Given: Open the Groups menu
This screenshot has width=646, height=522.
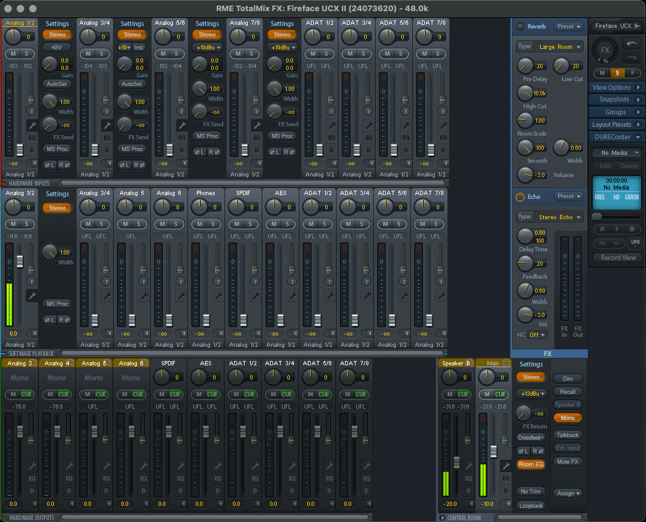Looking at the screenshot, I should pos(616,112).
